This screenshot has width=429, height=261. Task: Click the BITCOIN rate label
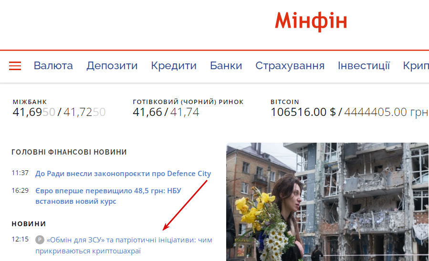click(x=285, y=102)
